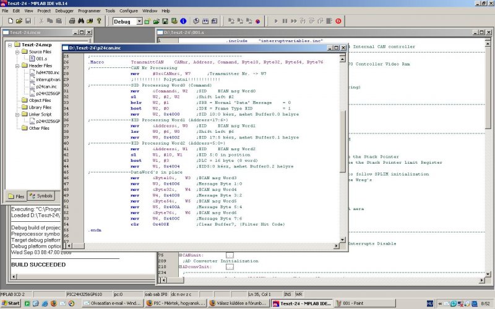Open the Debugger menu
The height and width of the screenshot is (309, 495).
[64, 11]
